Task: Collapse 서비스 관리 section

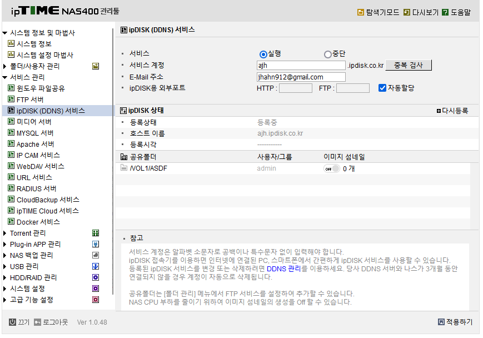Action: pyautogui.click(x=4, y=77)
